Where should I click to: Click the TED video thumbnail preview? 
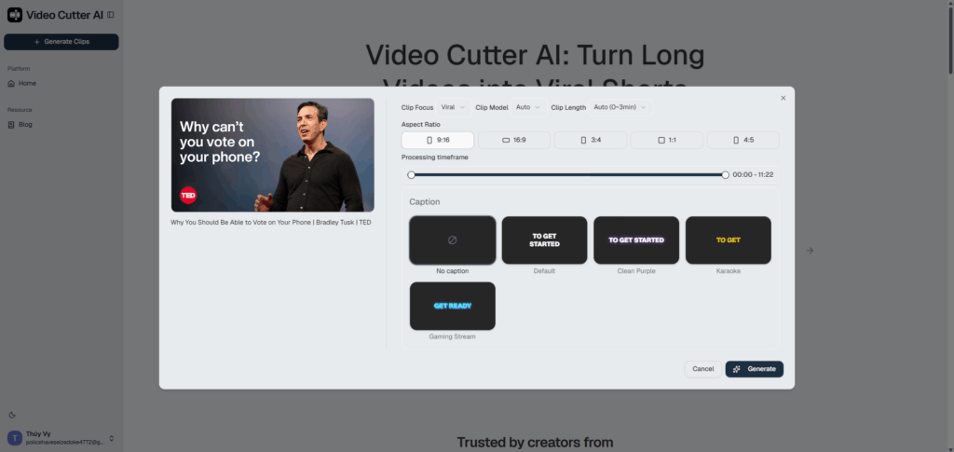click(273, 155)
